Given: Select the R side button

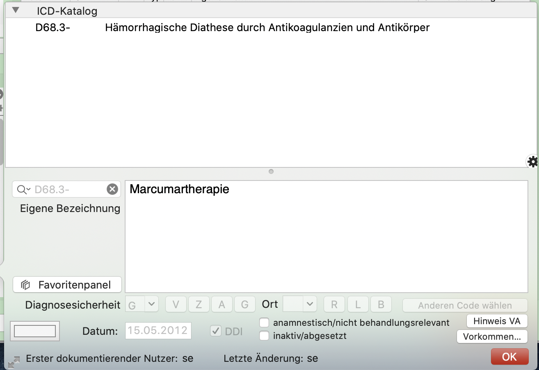Looking at the screenshot, I should tap(334, 305).
